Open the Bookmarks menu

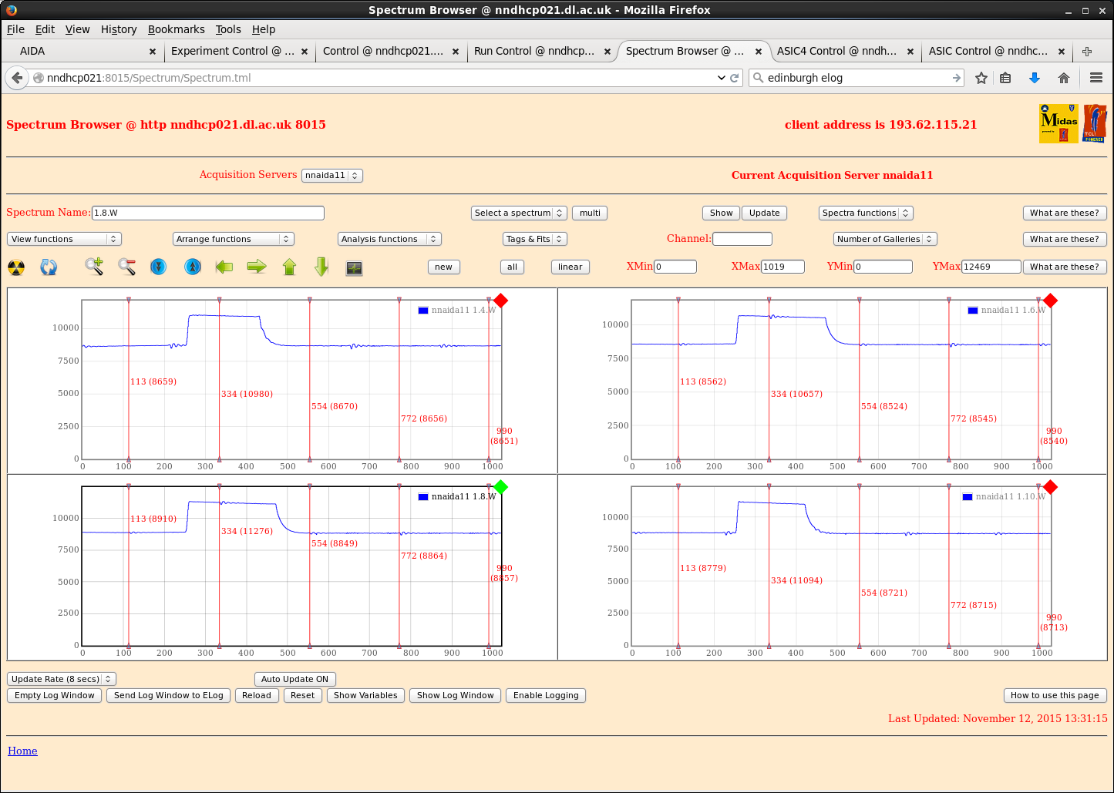click(x=177, y=29)
